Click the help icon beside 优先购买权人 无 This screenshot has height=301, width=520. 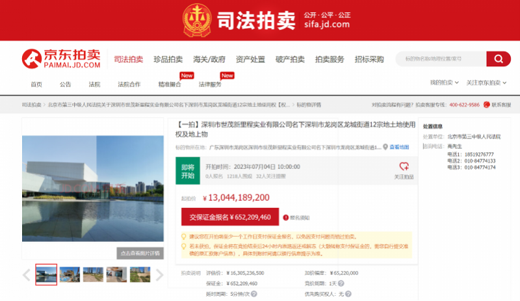(x=348, y=294)
